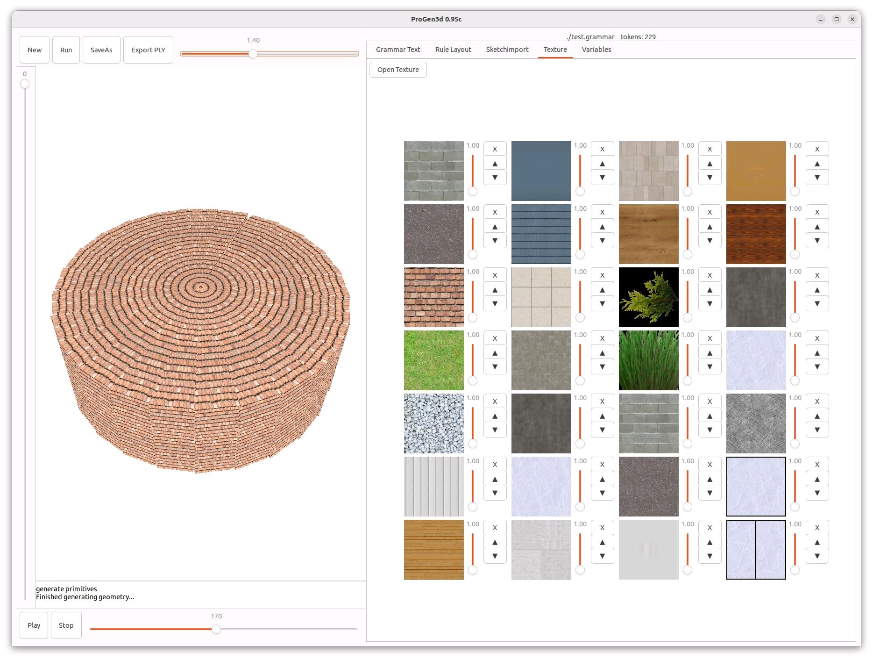873x660 pixels.
Task: Click the Open Texture button
Action: [x=398, y=70]
